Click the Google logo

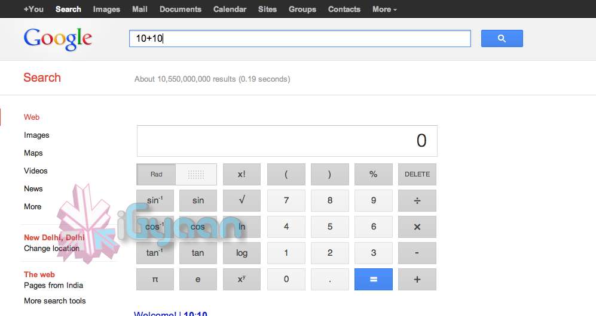(x=58, y=39)
